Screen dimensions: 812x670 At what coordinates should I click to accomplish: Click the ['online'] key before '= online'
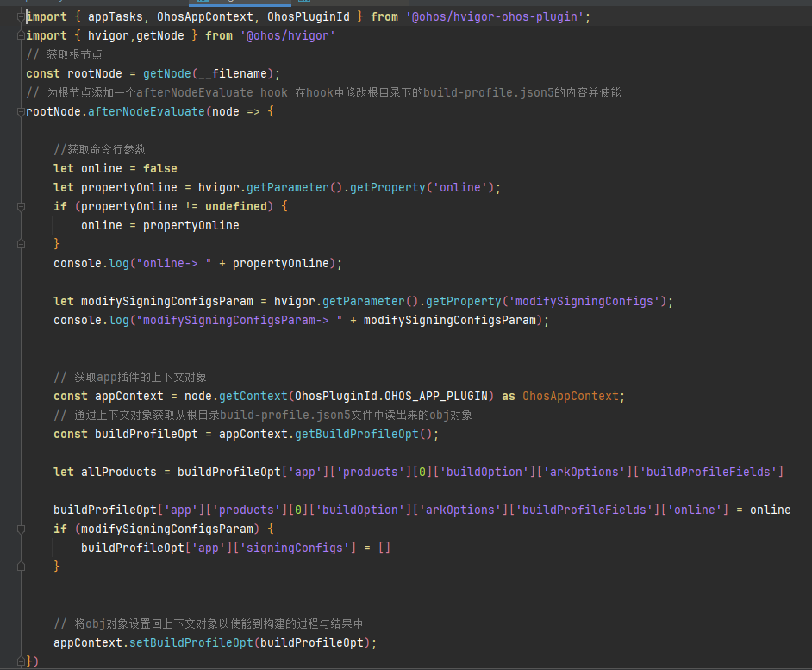pyautogui.click(x=695, y=510)
